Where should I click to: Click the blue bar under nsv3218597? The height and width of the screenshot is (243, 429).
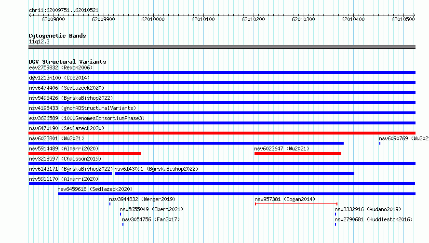[222, 163]
